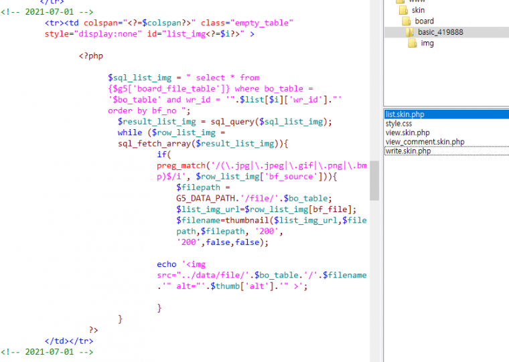Click the open basic_419888 folder icon
This screenshot has width=509, height=362.
409,32
